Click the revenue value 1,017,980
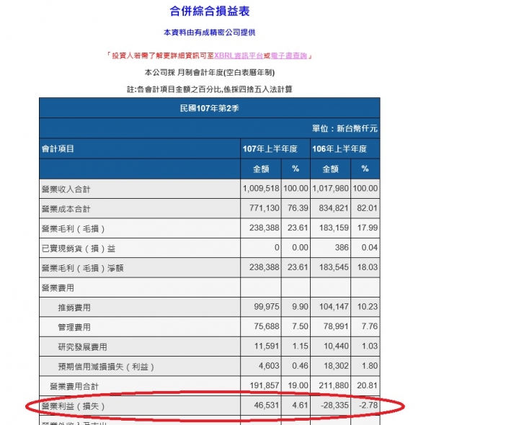Image resolution: width=519 pixels, height=425 pixels. pos(331,189)
